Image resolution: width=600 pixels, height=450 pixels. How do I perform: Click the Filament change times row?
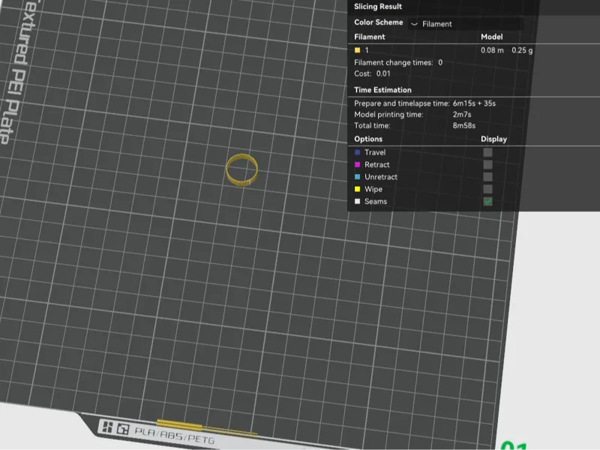(398, 62)
